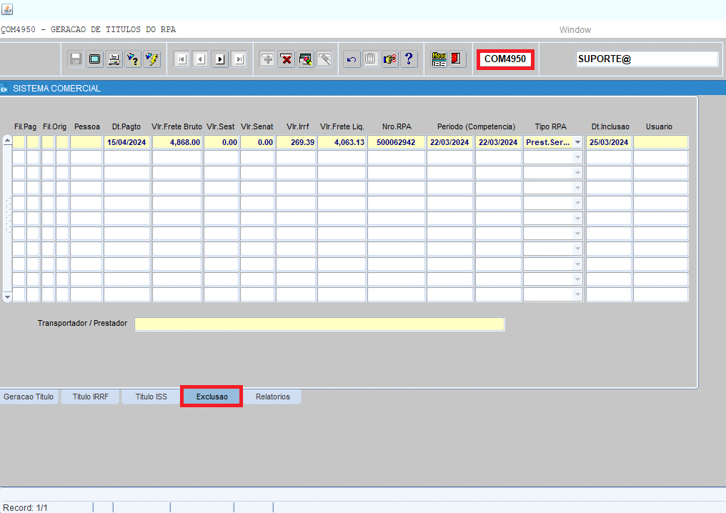The image size is (726, 513).
Task: Open the Window menu
Action: pos(575,29)
